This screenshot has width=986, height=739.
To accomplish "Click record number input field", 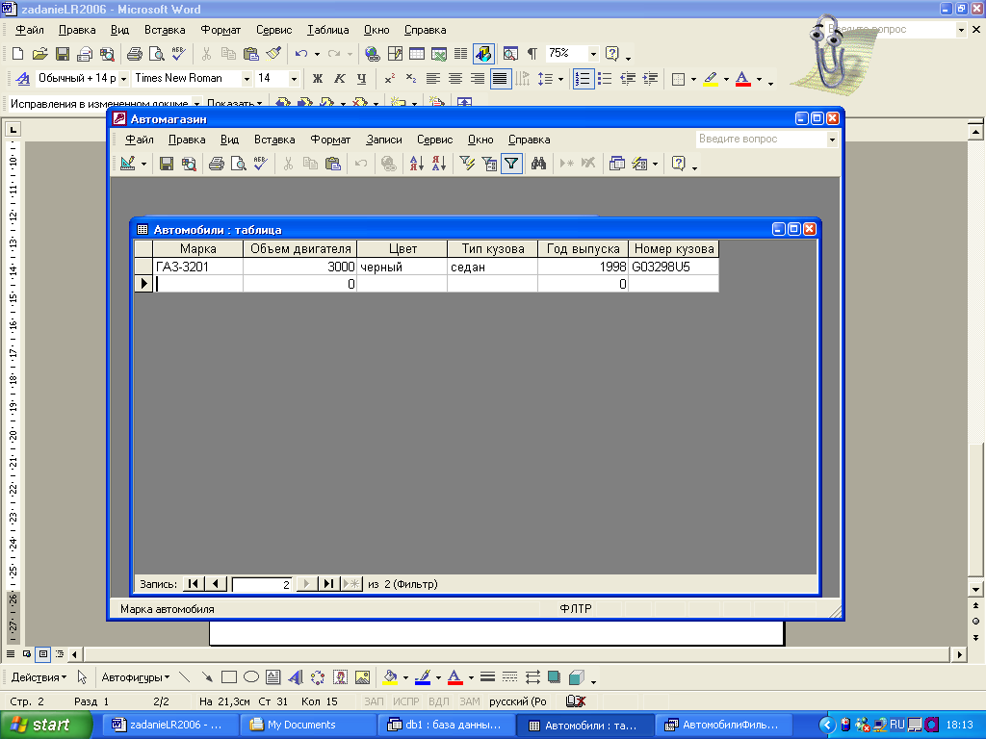I will (x=262, y=584).
